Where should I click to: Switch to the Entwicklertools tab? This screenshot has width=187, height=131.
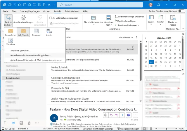click(72, 11)
